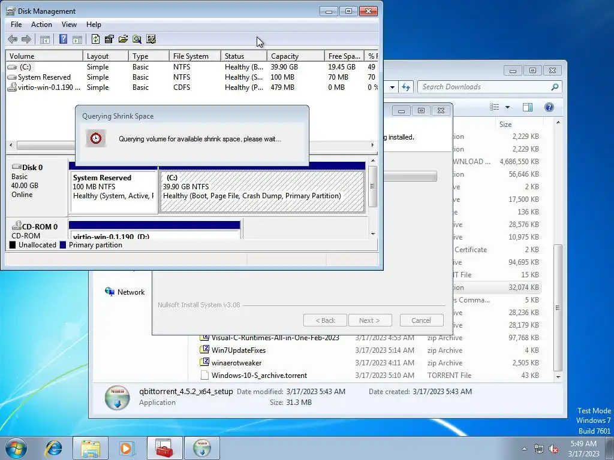Click the muted volume tray icon
The height and width of the screenshot is (460, 614).
553,449
